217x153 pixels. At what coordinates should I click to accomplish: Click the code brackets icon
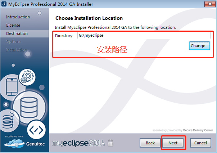[x=36, y=130]
